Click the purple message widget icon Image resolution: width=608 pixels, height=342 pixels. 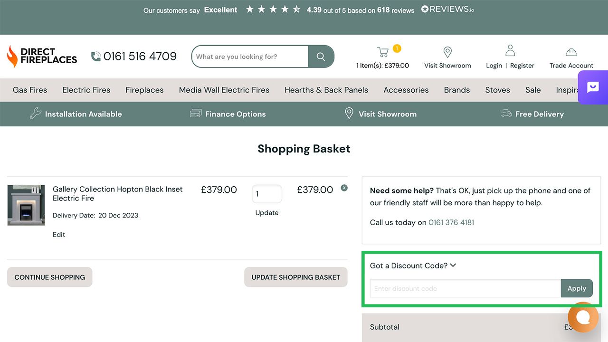click(593, 87)
